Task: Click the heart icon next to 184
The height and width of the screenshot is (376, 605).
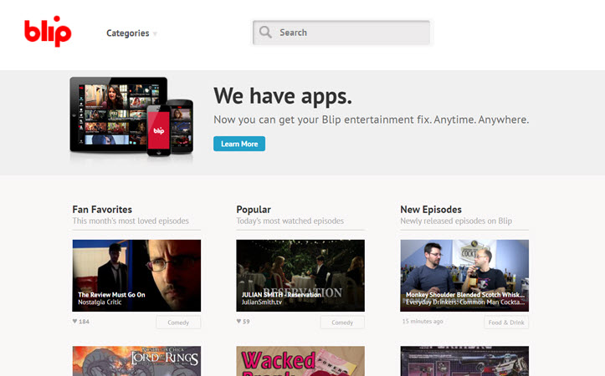Action: pos(74,321)
